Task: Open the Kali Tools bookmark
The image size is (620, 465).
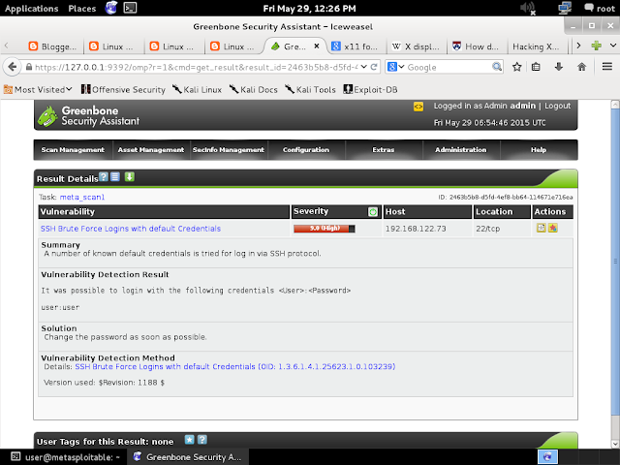Action: click(310, 90)
